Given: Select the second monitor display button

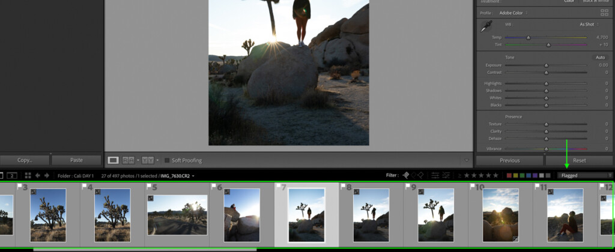Looking at the screenshot, I should (12, 176).
